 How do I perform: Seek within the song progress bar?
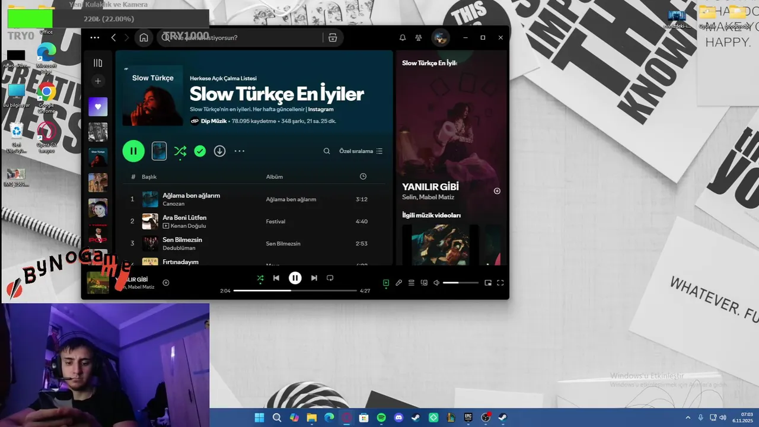click(x=295, y=291)
